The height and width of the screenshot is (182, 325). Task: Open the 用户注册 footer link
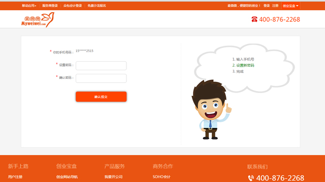click(x=15, y=177)
